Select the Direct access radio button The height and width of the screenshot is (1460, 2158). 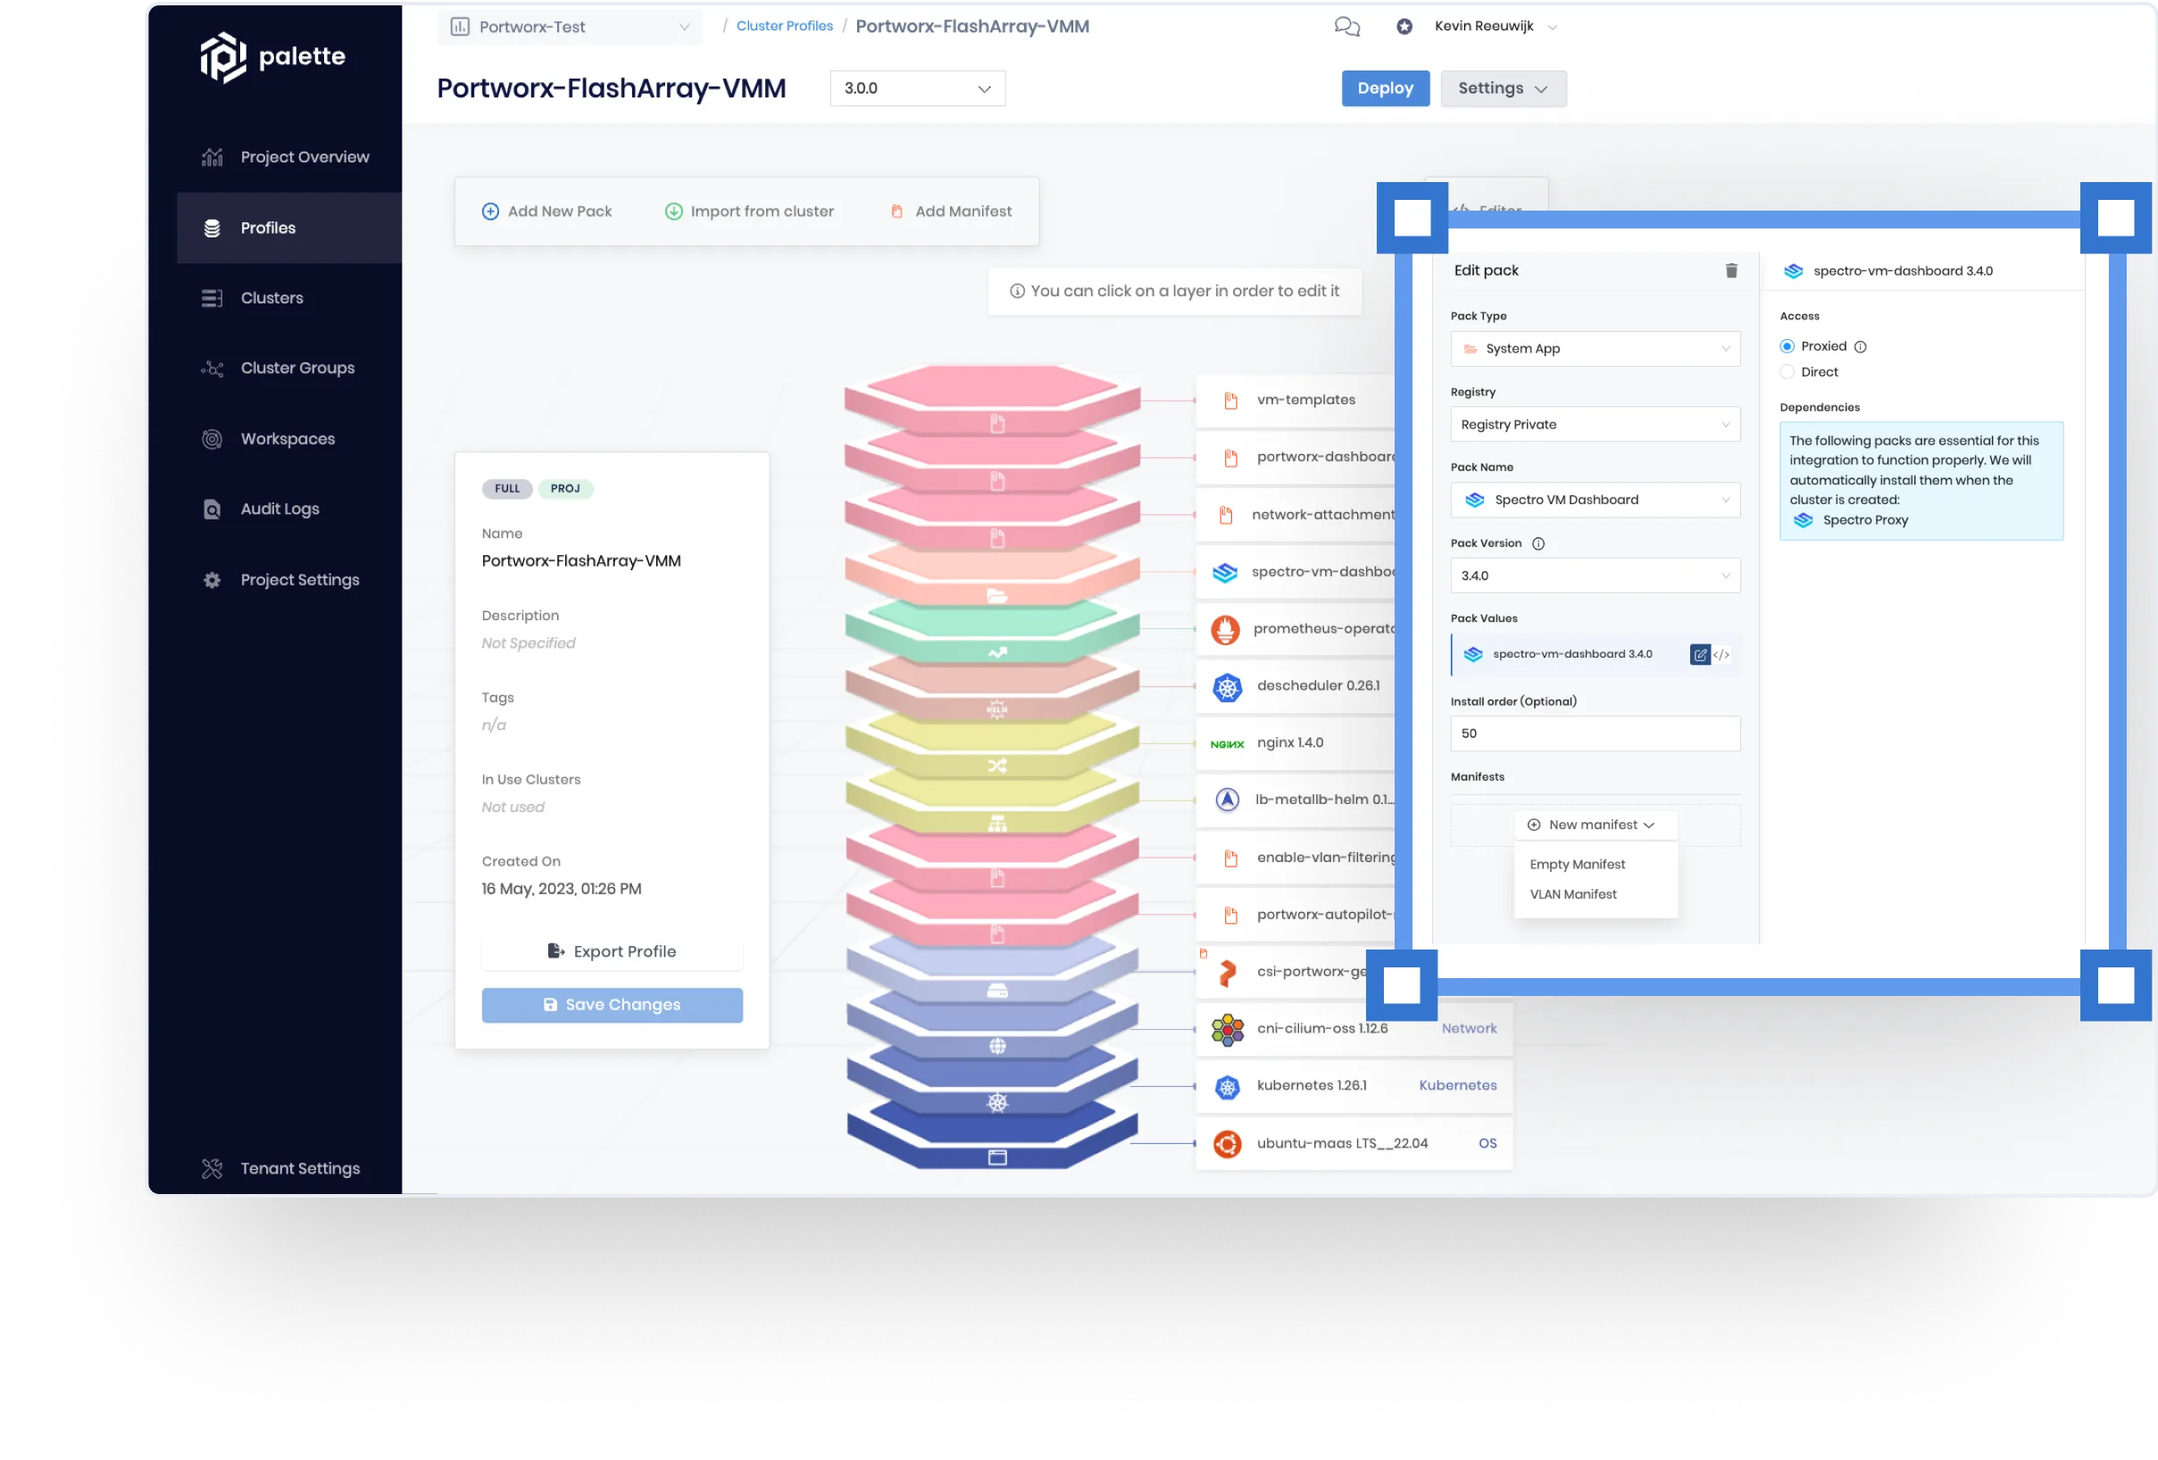pos(1787,372)
